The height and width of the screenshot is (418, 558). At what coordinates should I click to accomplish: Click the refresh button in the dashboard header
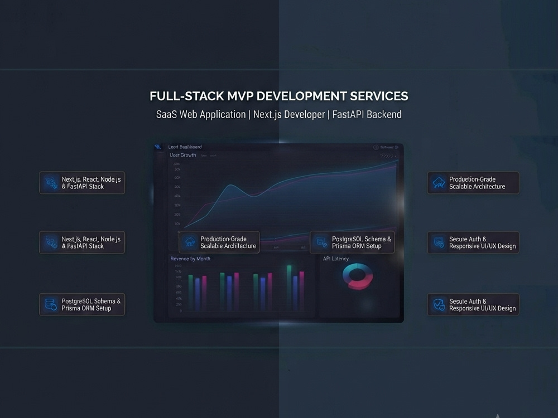387,147
